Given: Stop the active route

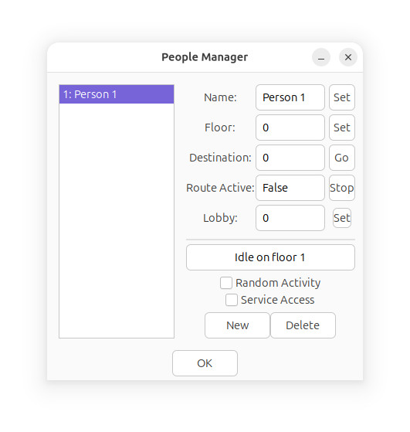Looking at the screenshot, I should pyautogui.click(x=342, y=188).
